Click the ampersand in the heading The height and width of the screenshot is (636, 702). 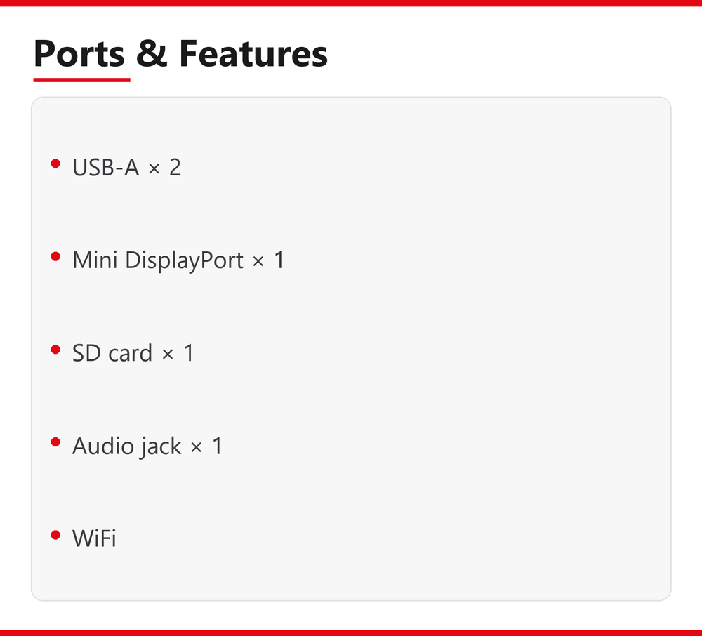(152, 54)
